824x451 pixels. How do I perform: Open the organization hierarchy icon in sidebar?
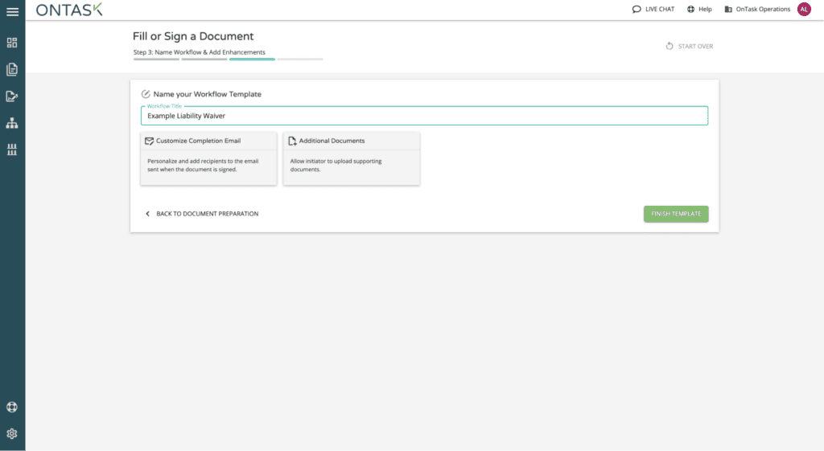tap(12, 123)
